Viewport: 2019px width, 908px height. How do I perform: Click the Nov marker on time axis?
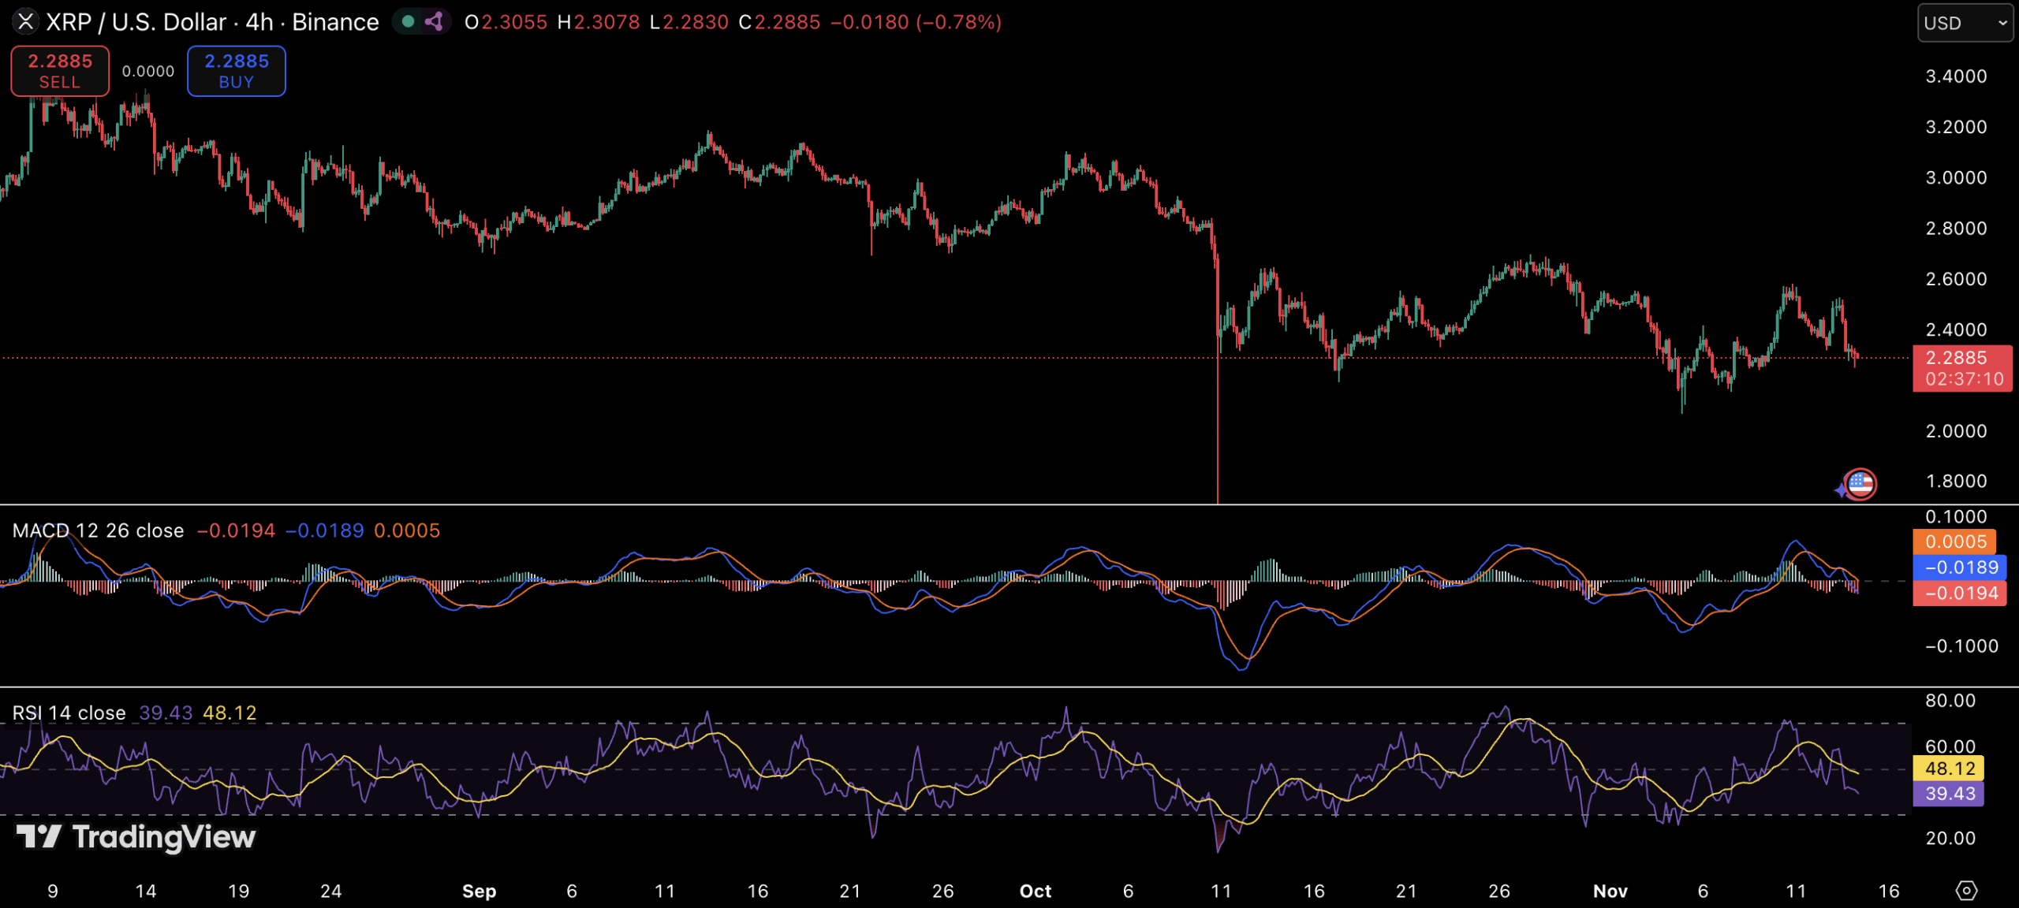point(1610,891)
